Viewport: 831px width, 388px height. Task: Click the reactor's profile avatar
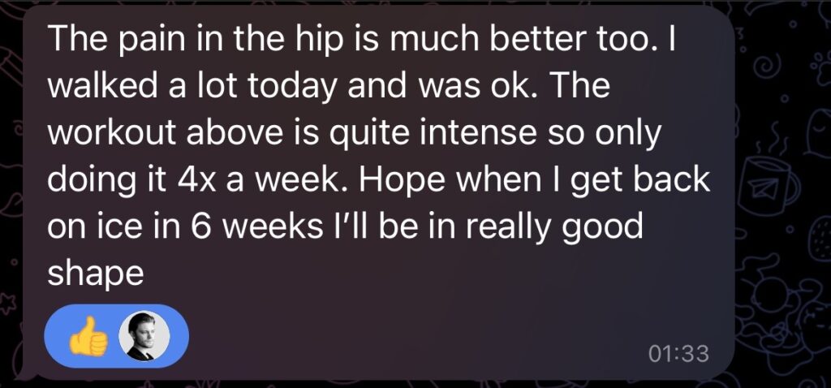click(147, 336)
